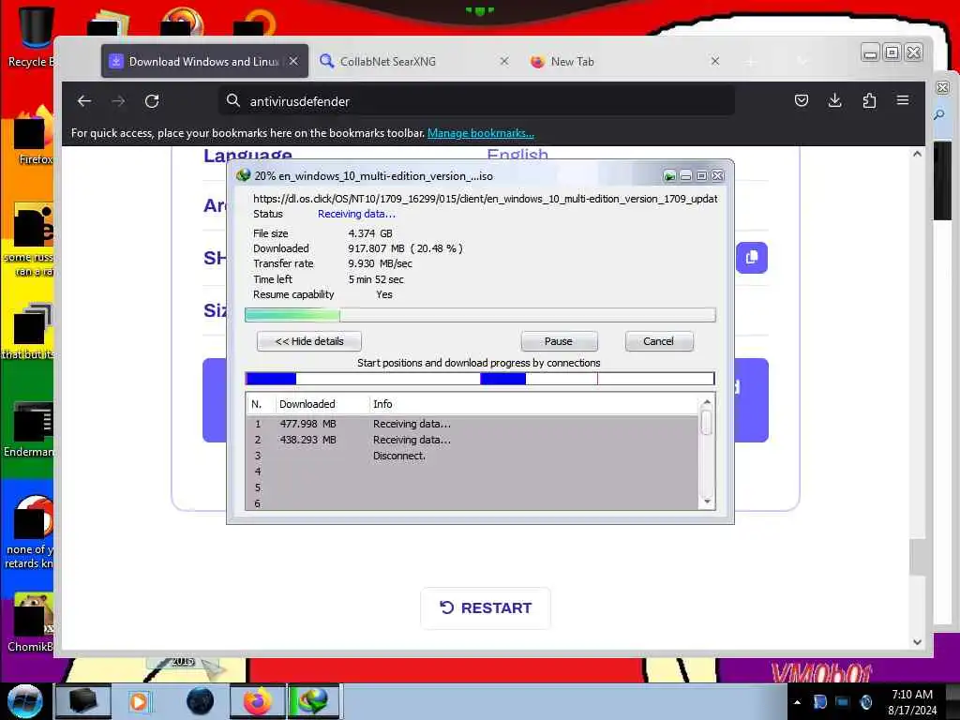Select connection row 1 with 477.998 MB
The width and height of the screenshot is (960, 720).
472,424
